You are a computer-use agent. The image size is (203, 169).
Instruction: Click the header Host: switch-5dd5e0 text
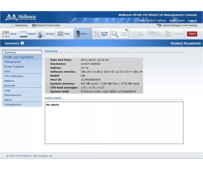[153, 21]
